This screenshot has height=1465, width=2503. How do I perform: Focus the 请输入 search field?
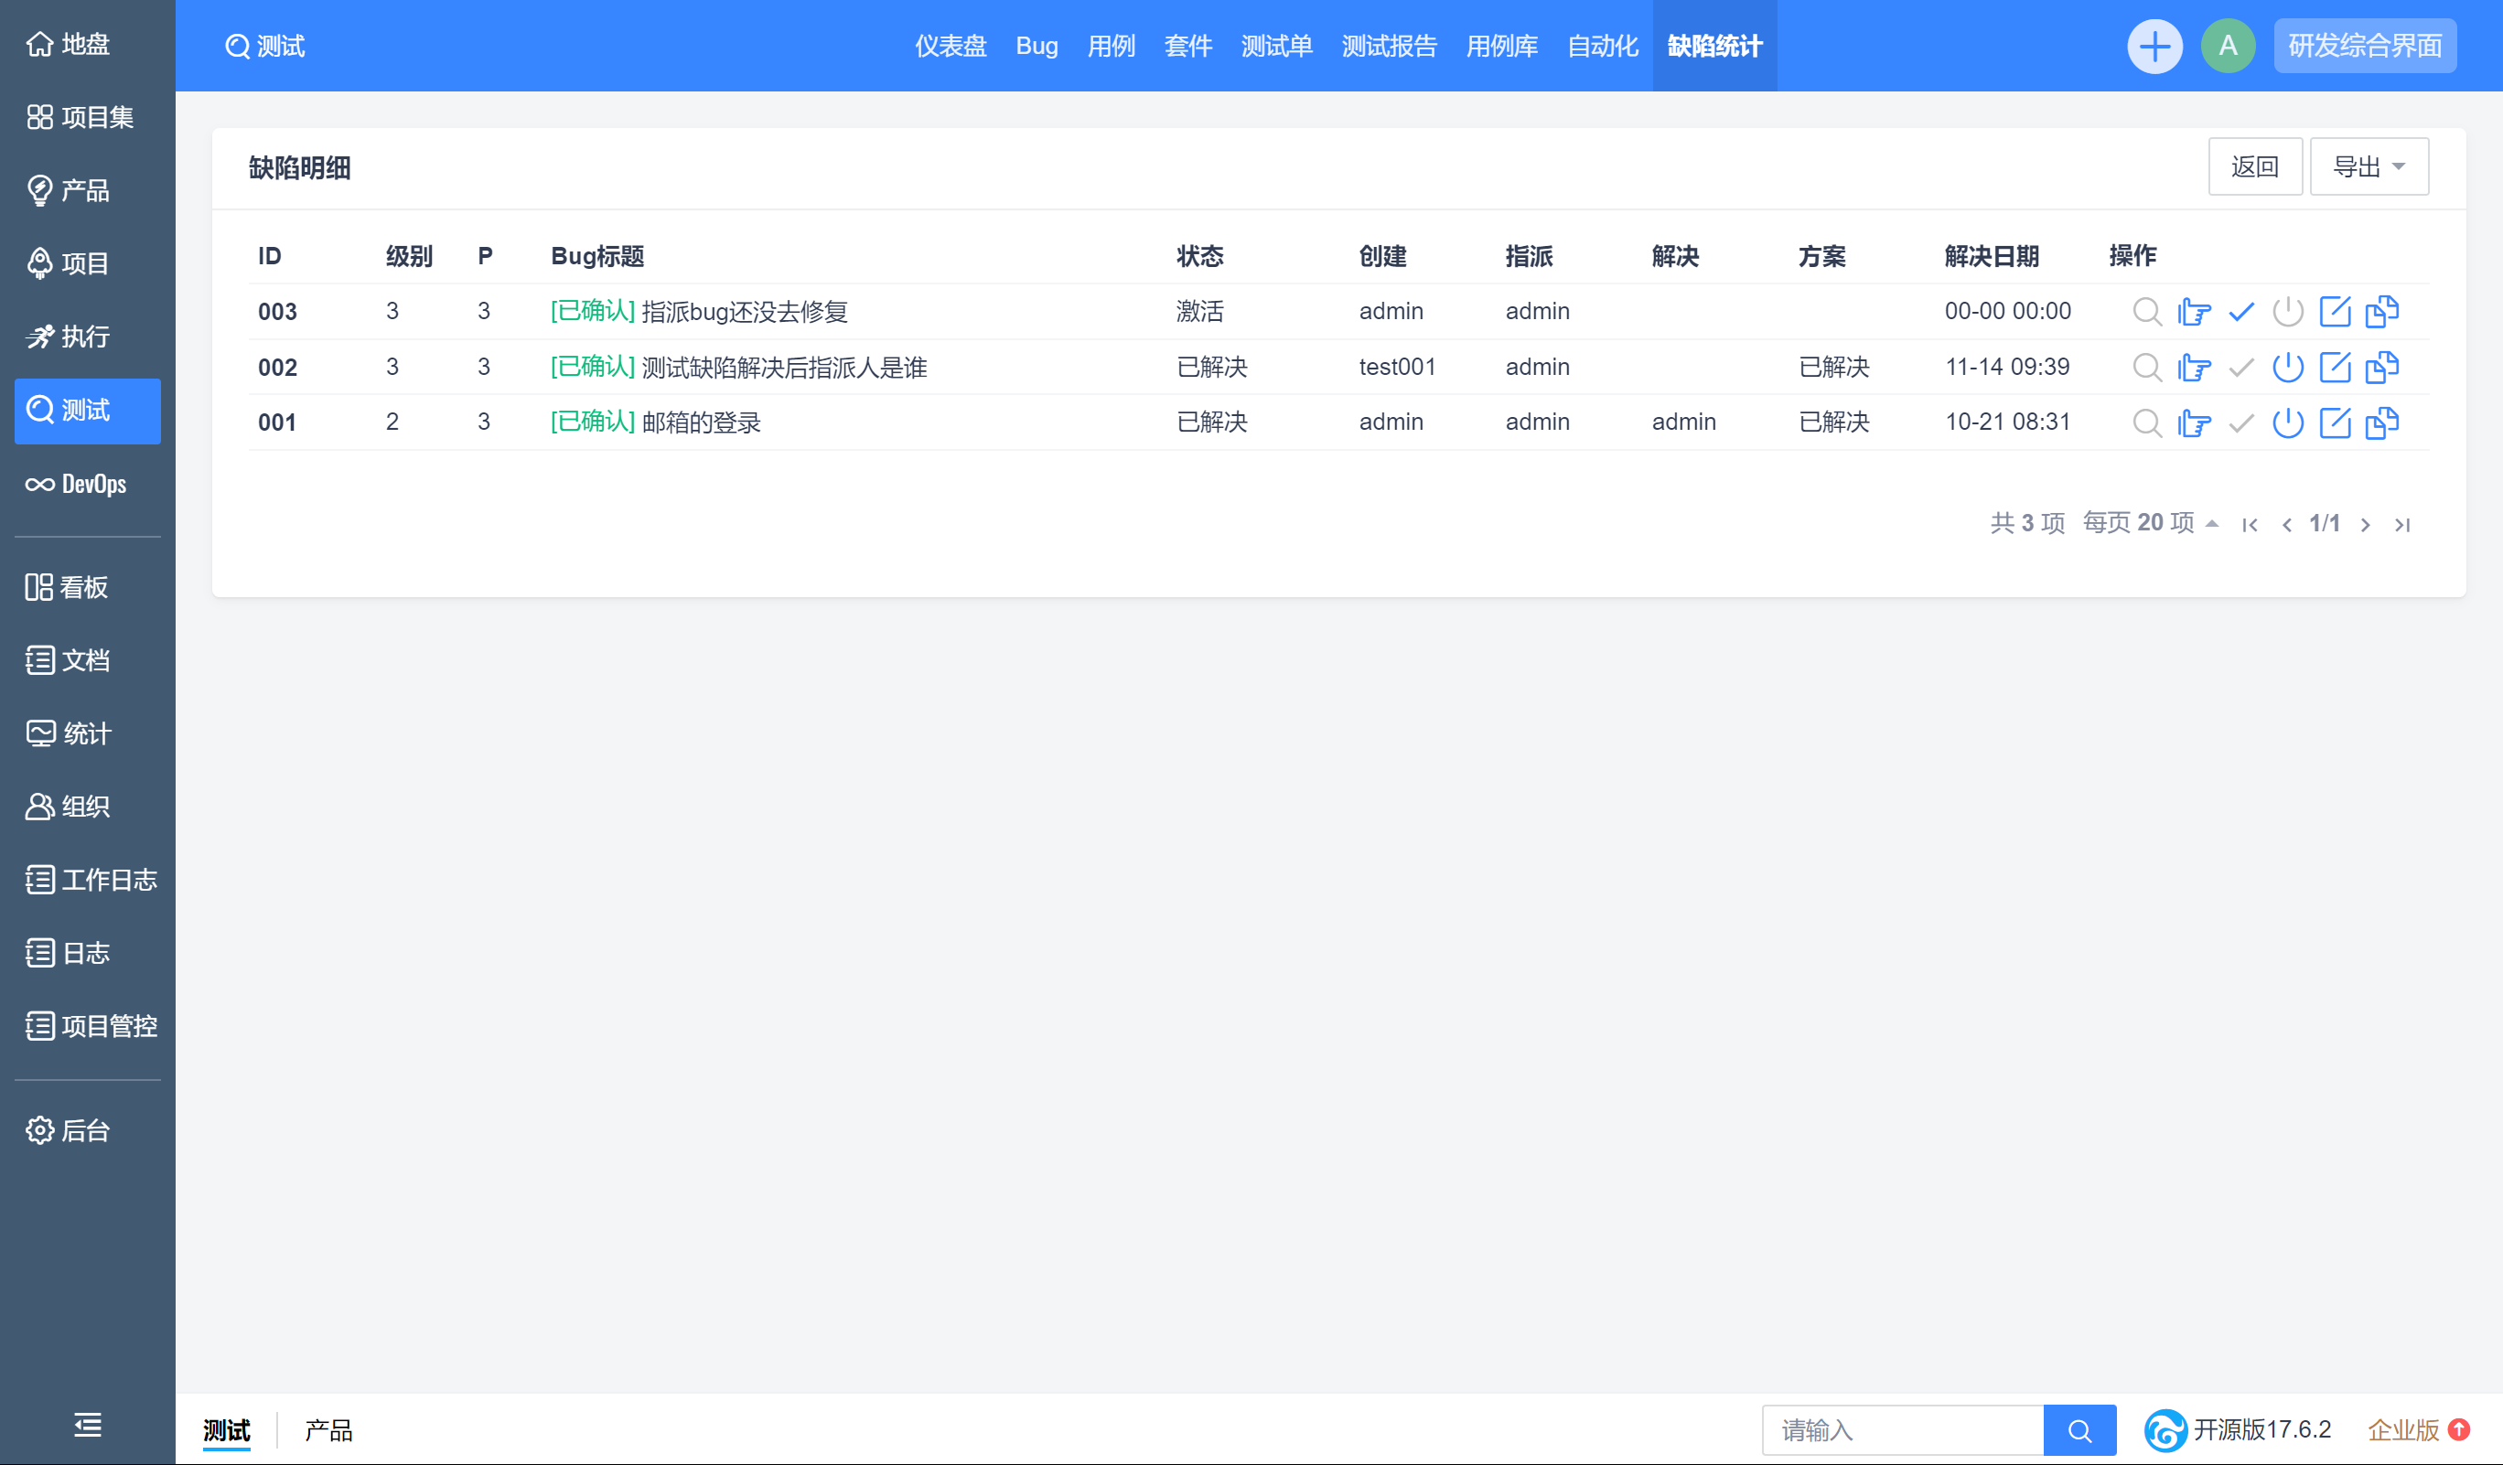coord(1902,1429)
